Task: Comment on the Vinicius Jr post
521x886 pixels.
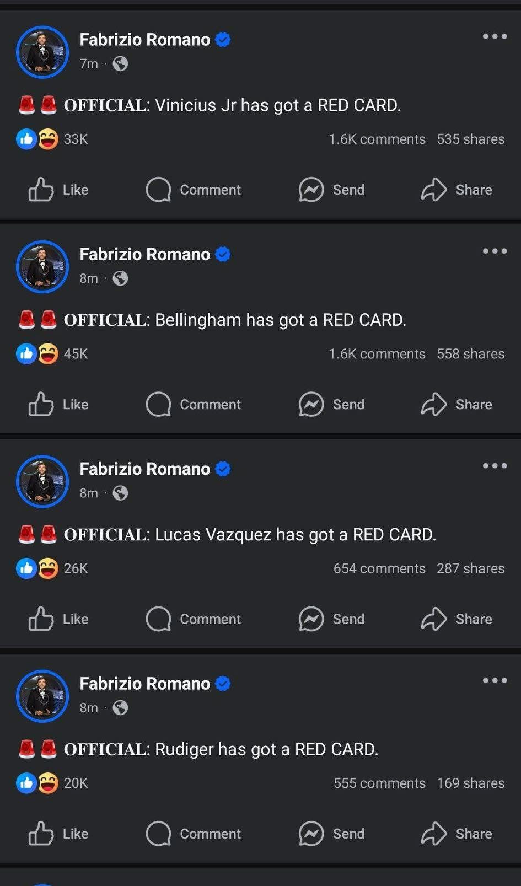Action: pyautogui.click(x=194, y=190)
